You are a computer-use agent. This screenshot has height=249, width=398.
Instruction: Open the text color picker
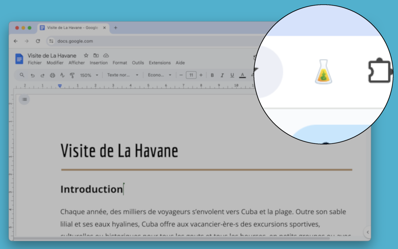click(x=243, y=75)
